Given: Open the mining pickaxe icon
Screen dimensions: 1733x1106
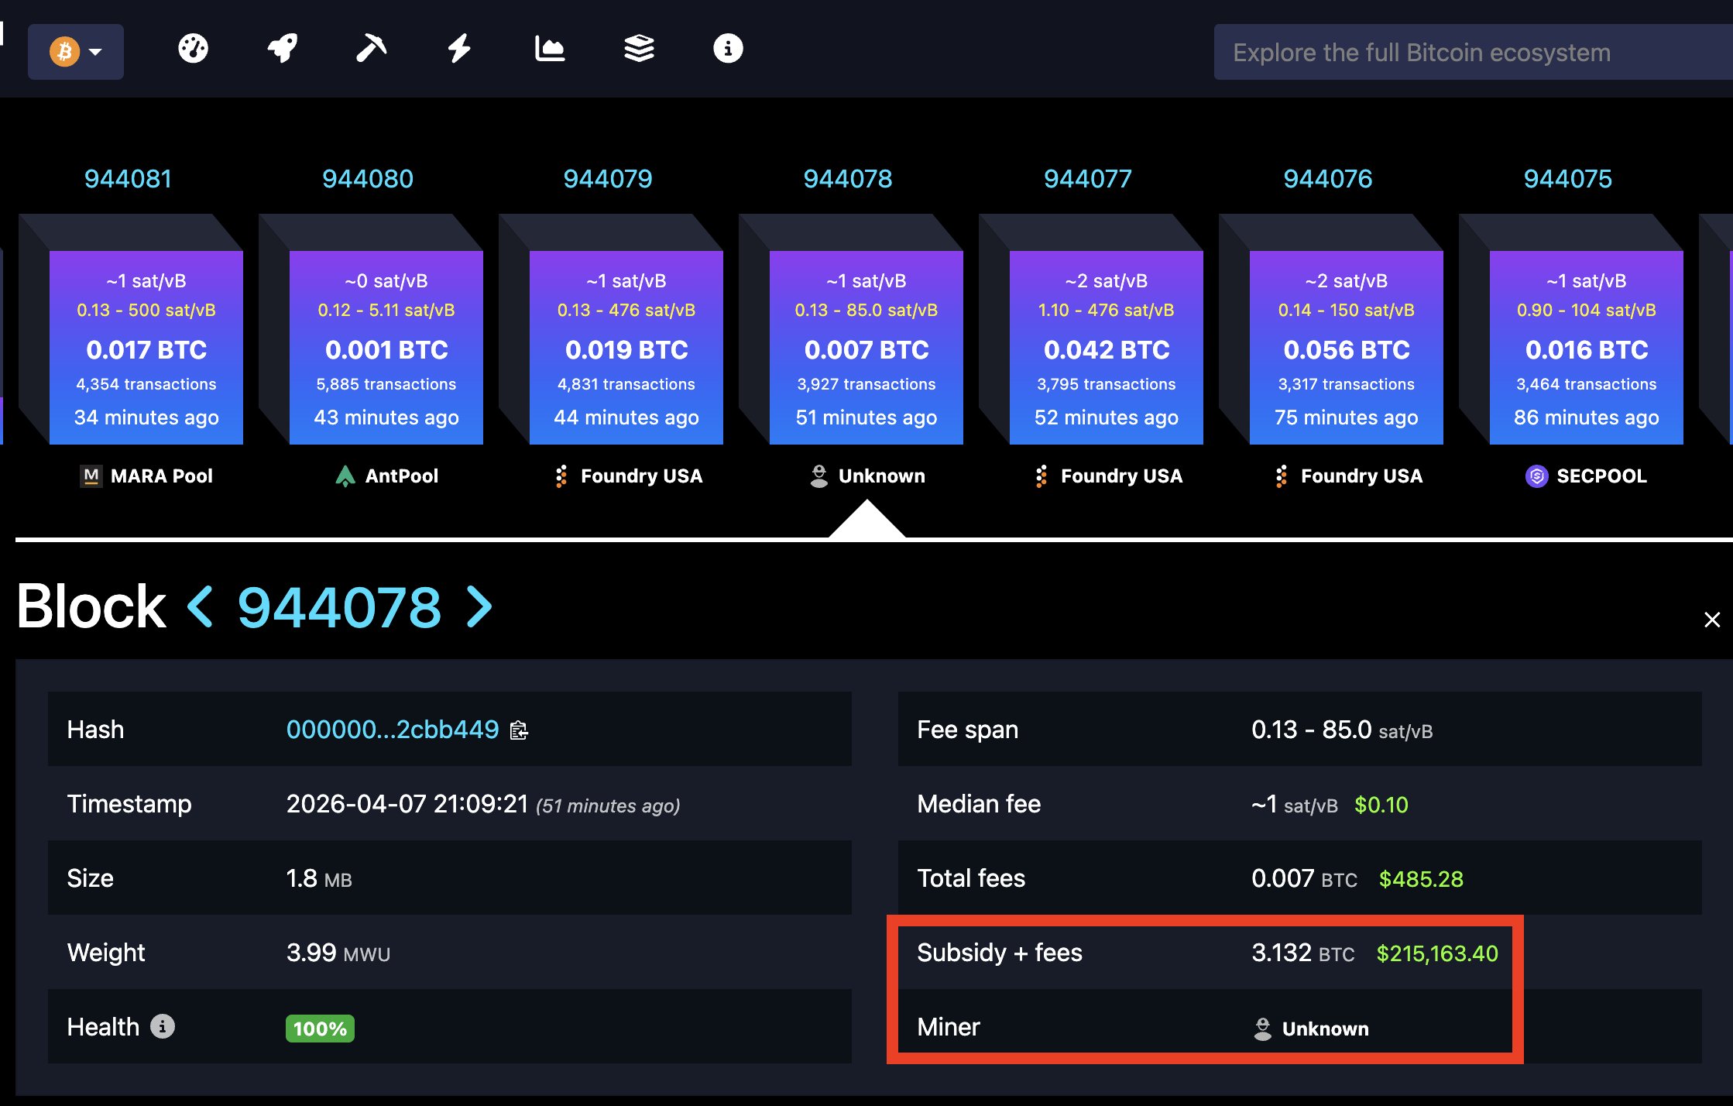Looking at the screenshot, I should pos(371,49).
